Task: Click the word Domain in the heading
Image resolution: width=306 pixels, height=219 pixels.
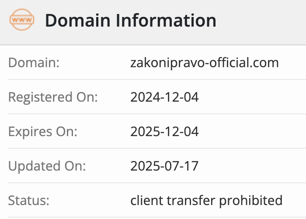Action: tap(78, 20)
